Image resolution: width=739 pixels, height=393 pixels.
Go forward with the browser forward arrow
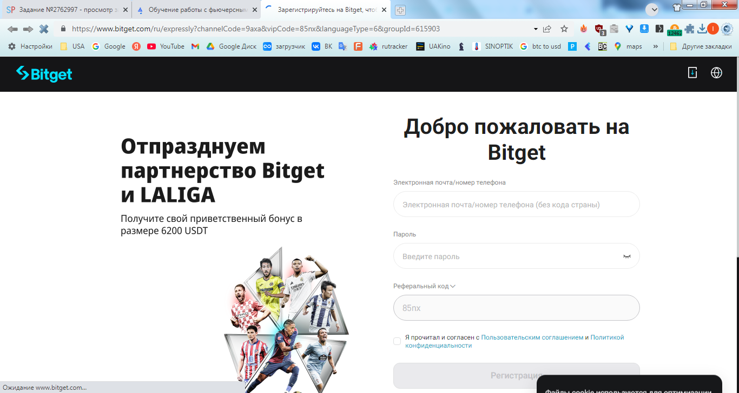pyautogui.click(x=28, y=29)
